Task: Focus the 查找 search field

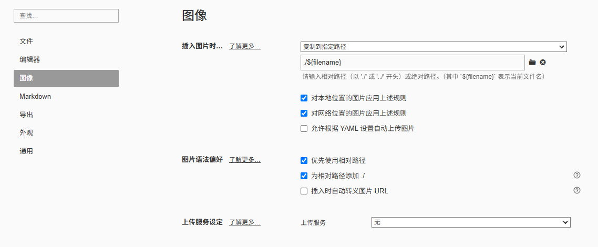Action: pos(66,16)
